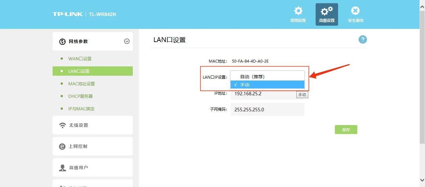
Task: Click the 保存 button to save
Action: (346, 129)
